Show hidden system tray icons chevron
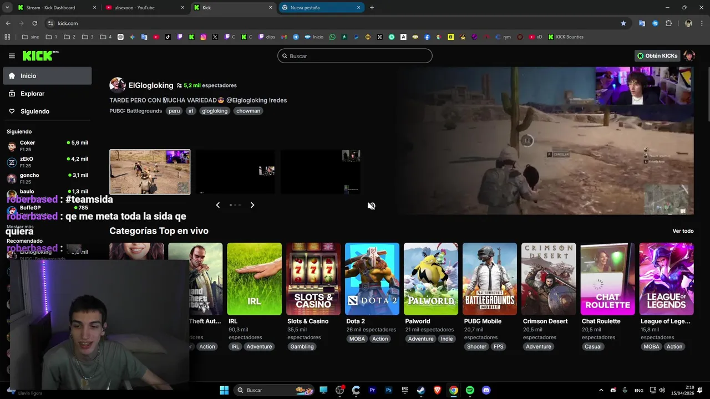 (601, 390)
